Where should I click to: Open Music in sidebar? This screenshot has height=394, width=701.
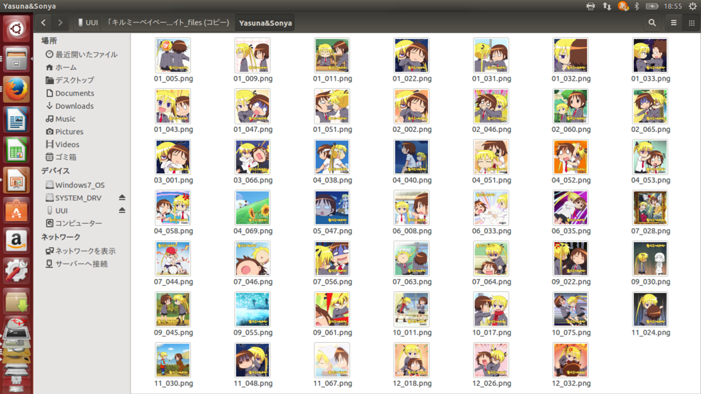click(x=60, y=119)
